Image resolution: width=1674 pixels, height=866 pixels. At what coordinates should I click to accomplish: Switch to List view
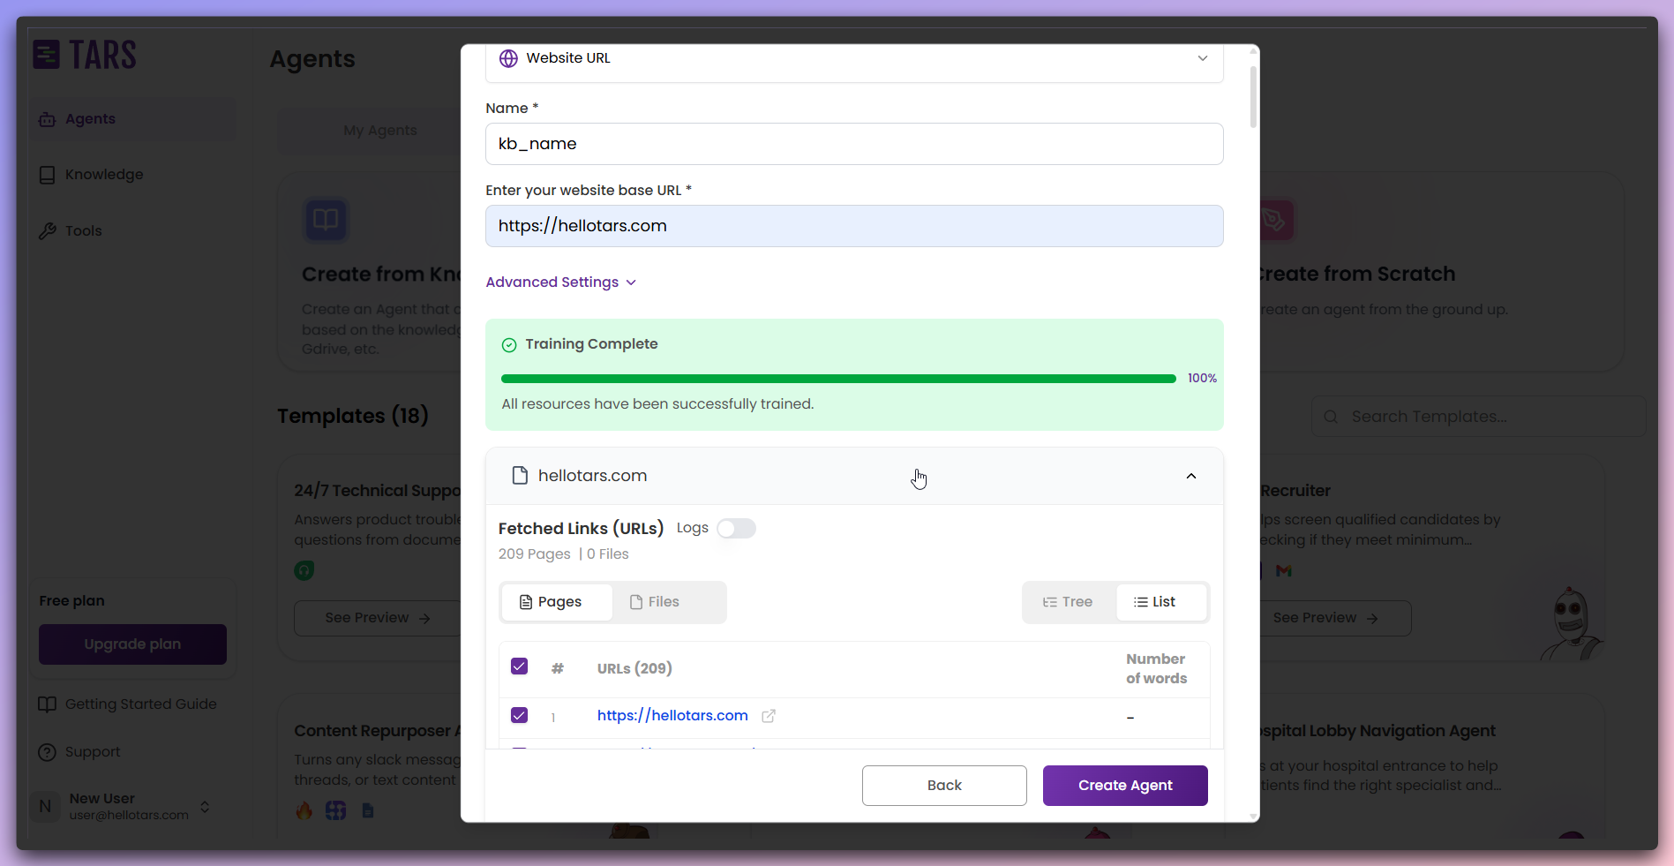click(1160, 602)
